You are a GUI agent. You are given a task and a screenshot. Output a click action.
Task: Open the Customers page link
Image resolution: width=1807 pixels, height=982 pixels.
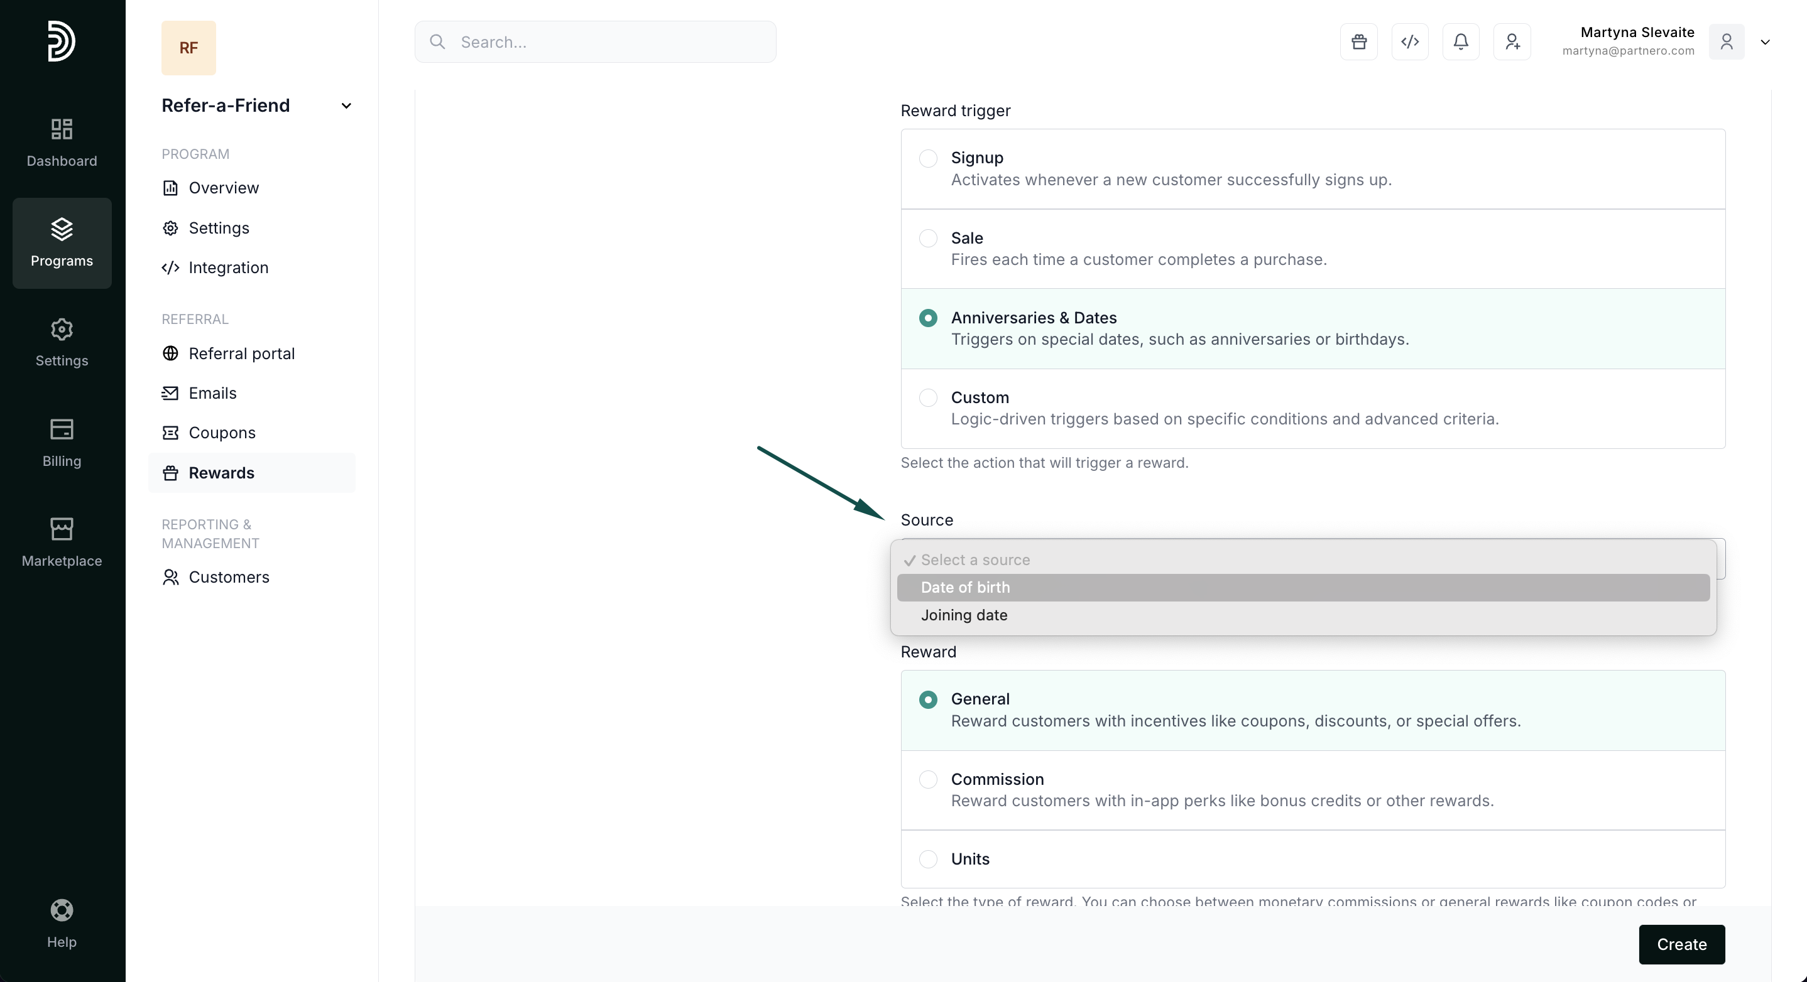tap(229, 577)
